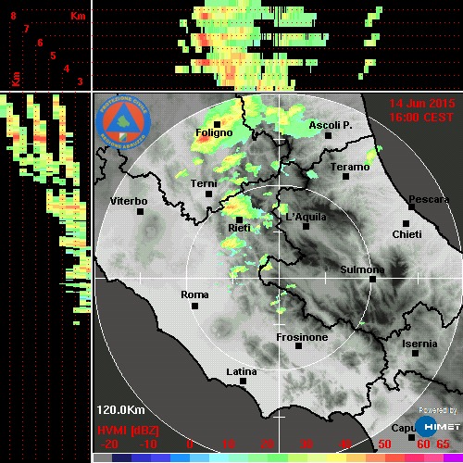The width and height of the screenshot is (463, 463).
Task: Click the 3 km altitude label
Action: 80,81
